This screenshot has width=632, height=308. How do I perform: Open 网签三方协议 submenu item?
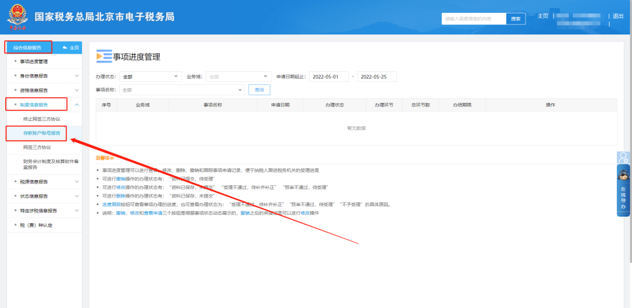pos(37,147)
